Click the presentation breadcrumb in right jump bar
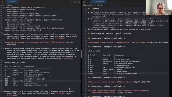 click(x=89, y=5)
